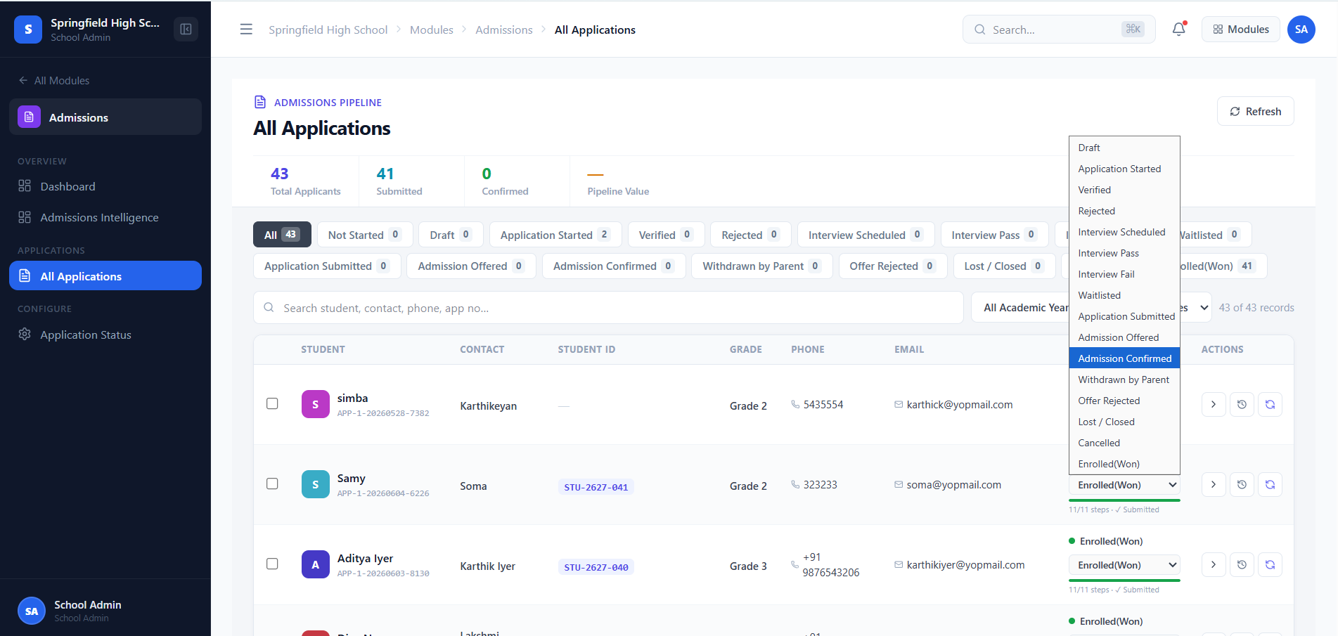
Task: Filter by Interview Scheduled tab
Action: point(866,235)
